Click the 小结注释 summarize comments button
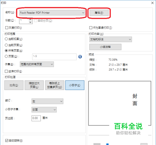This screenshot has height=145, width=156. (x=105, y=47)
